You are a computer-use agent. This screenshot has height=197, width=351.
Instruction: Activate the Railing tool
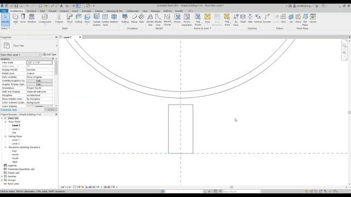coord(125,18)
